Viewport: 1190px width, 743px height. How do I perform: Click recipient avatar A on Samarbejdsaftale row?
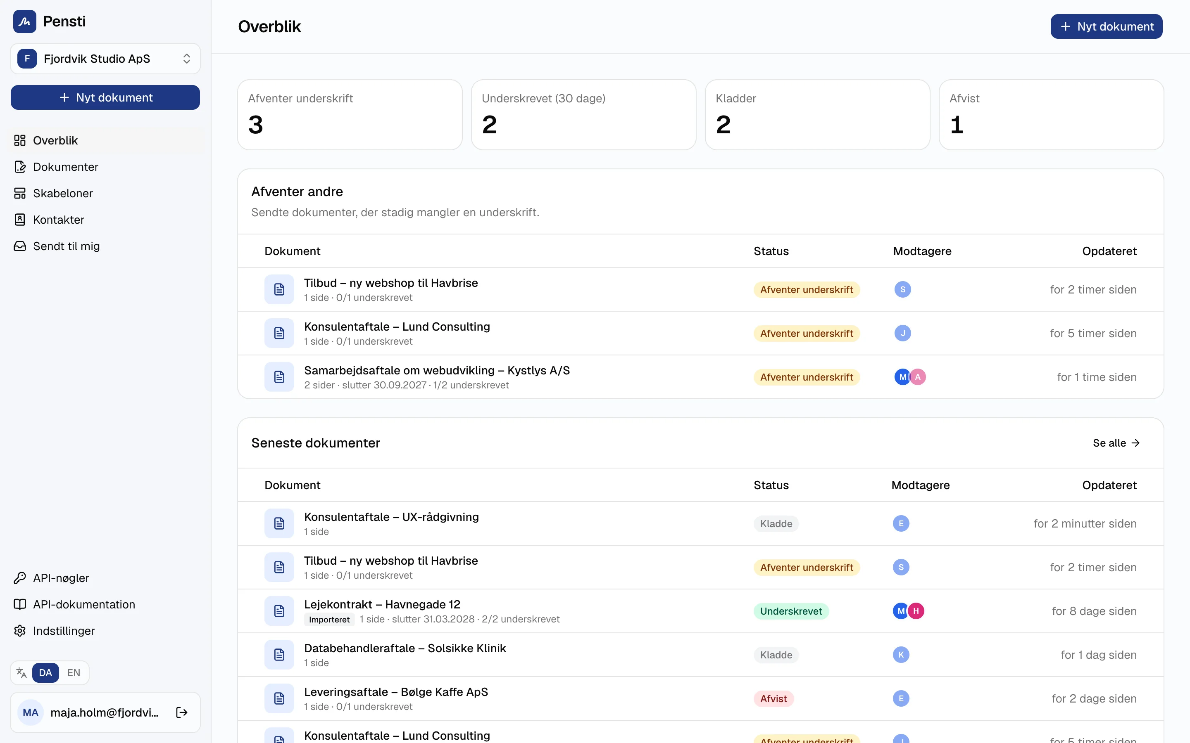[918, 377]
